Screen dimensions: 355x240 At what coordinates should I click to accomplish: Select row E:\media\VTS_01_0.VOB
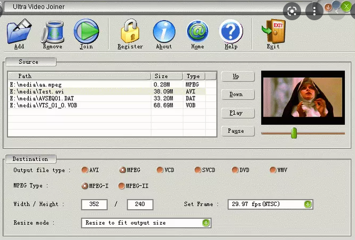(112, 105)
